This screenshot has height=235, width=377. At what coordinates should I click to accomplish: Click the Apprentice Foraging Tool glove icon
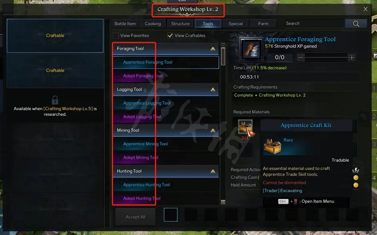pyautogui.click(x=251, y=49)
